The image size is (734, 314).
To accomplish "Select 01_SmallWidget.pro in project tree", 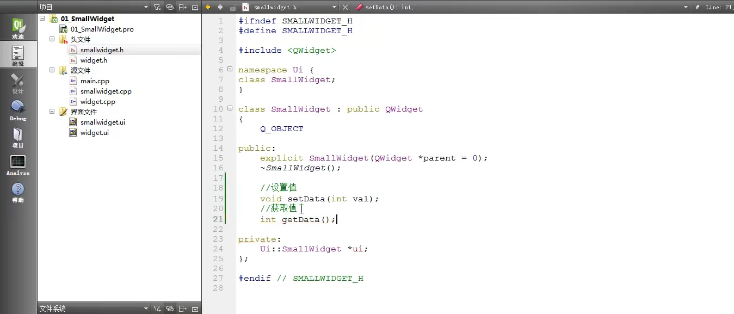I will coord(102,29).
